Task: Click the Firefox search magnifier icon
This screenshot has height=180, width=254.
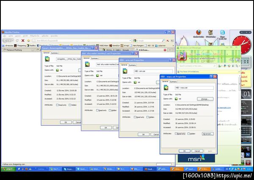Action: [x=163, y=41]
